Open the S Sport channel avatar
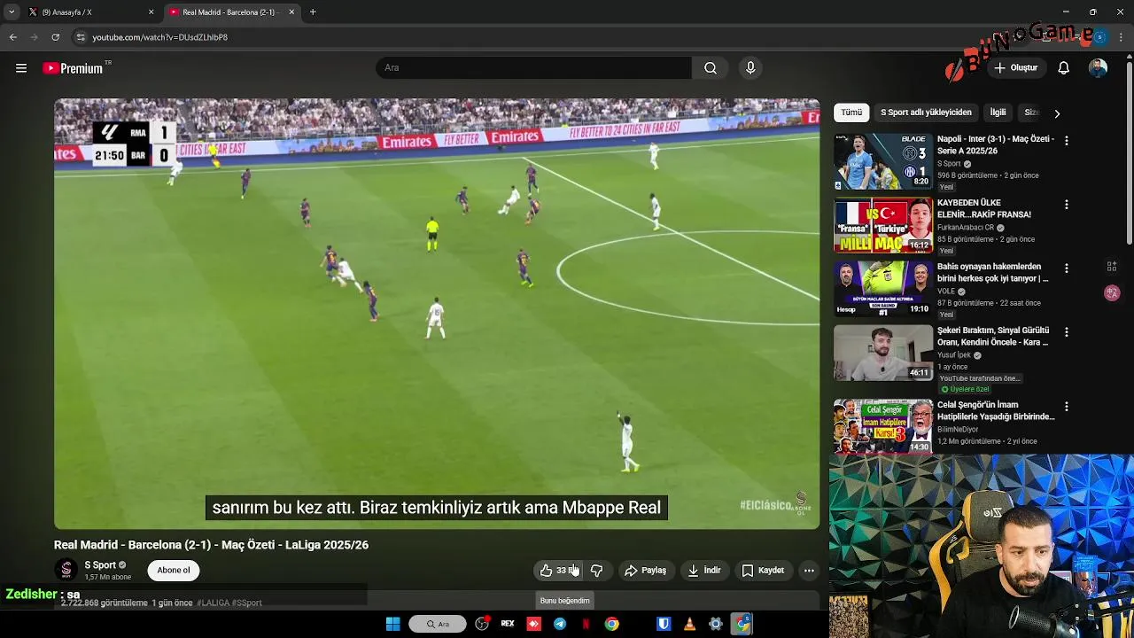Screen dimensions: 1134x638 click(66, 571)
